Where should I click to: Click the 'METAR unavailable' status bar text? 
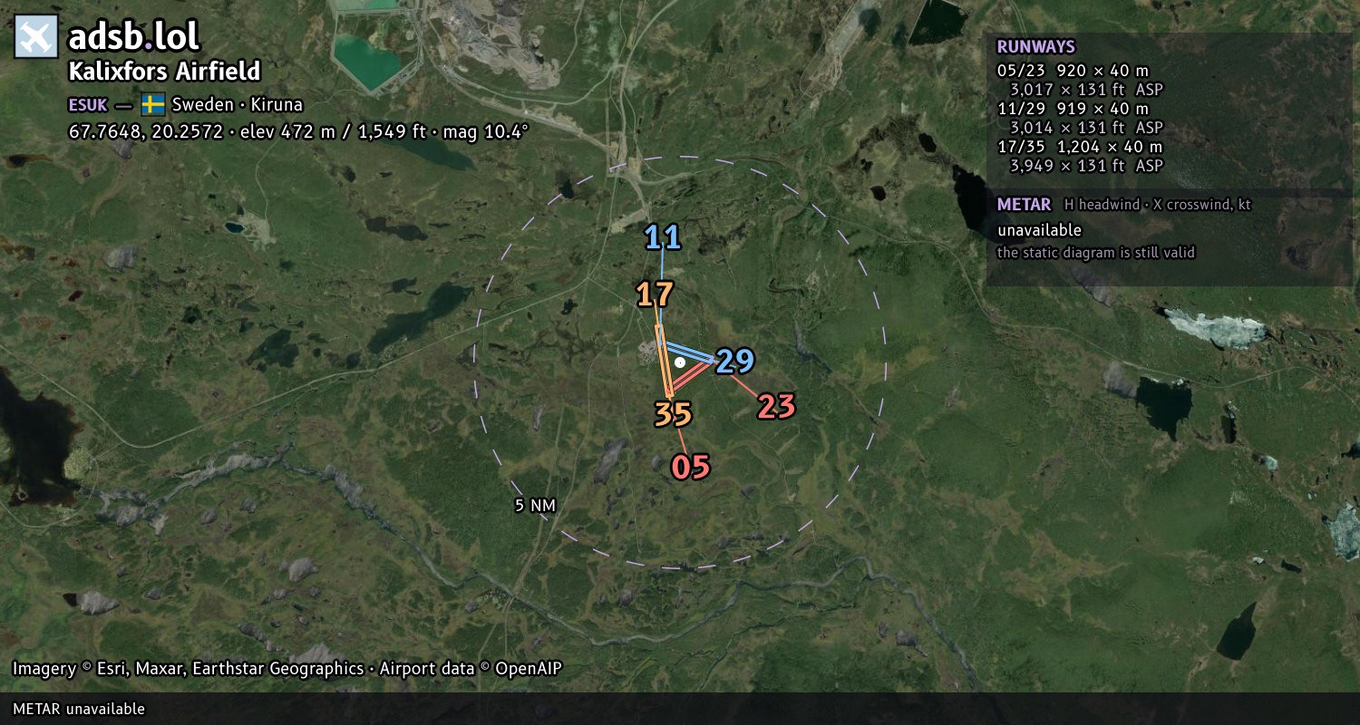79,709
